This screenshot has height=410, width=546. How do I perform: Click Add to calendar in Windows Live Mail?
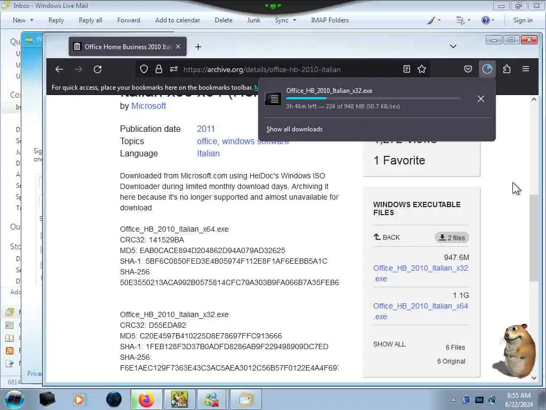pyautogui.click(x=178, y=20)
